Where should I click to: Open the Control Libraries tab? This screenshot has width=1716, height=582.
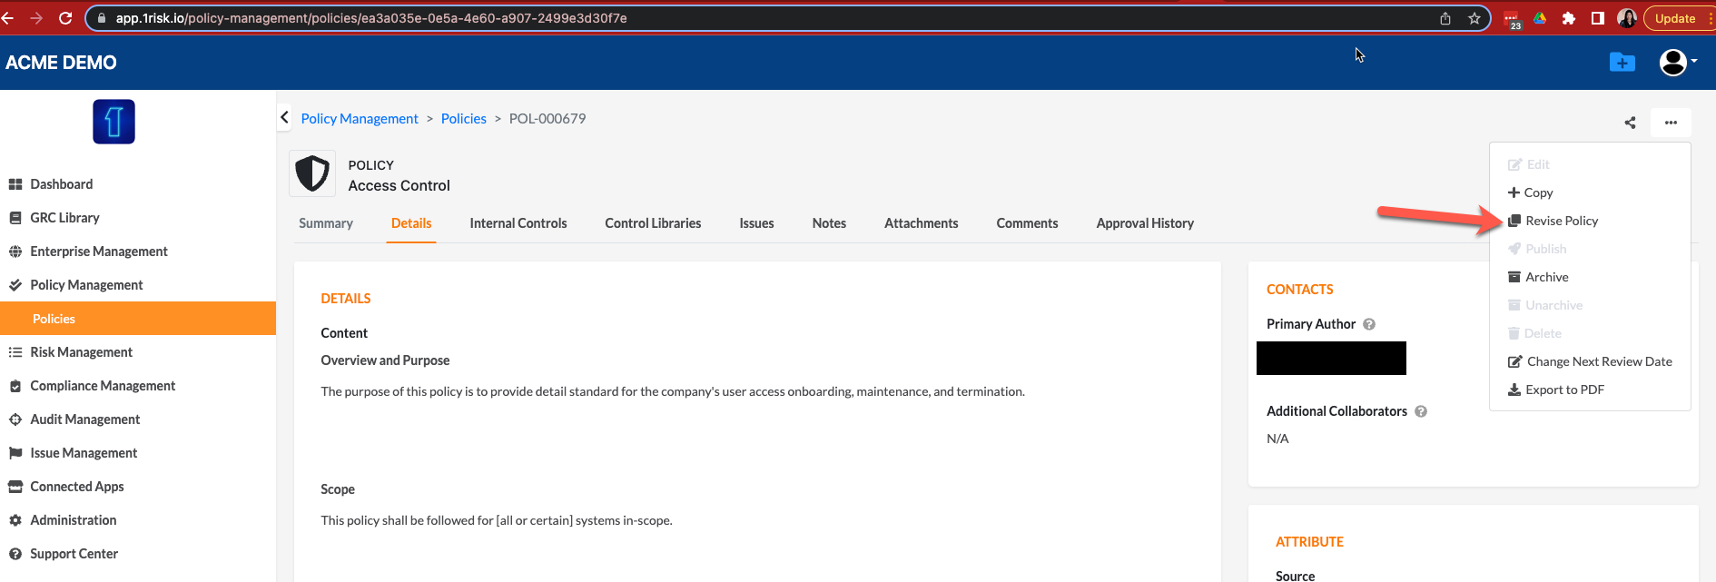(653, 223)
